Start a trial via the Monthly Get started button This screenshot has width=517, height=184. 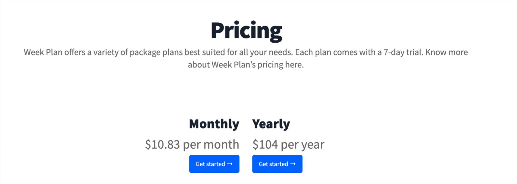click(214, 164)
